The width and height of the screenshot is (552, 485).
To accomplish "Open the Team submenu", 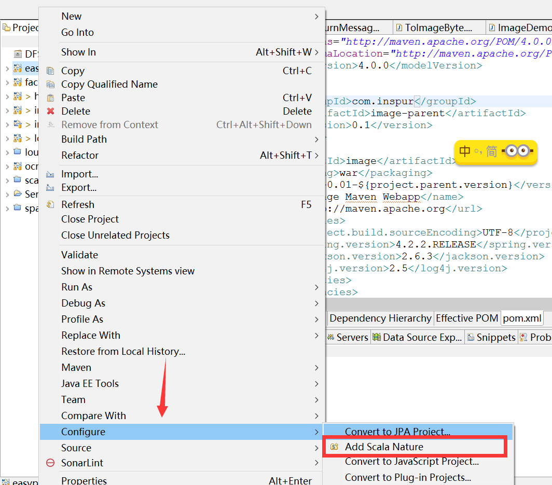I will click(x=182, y=400).
